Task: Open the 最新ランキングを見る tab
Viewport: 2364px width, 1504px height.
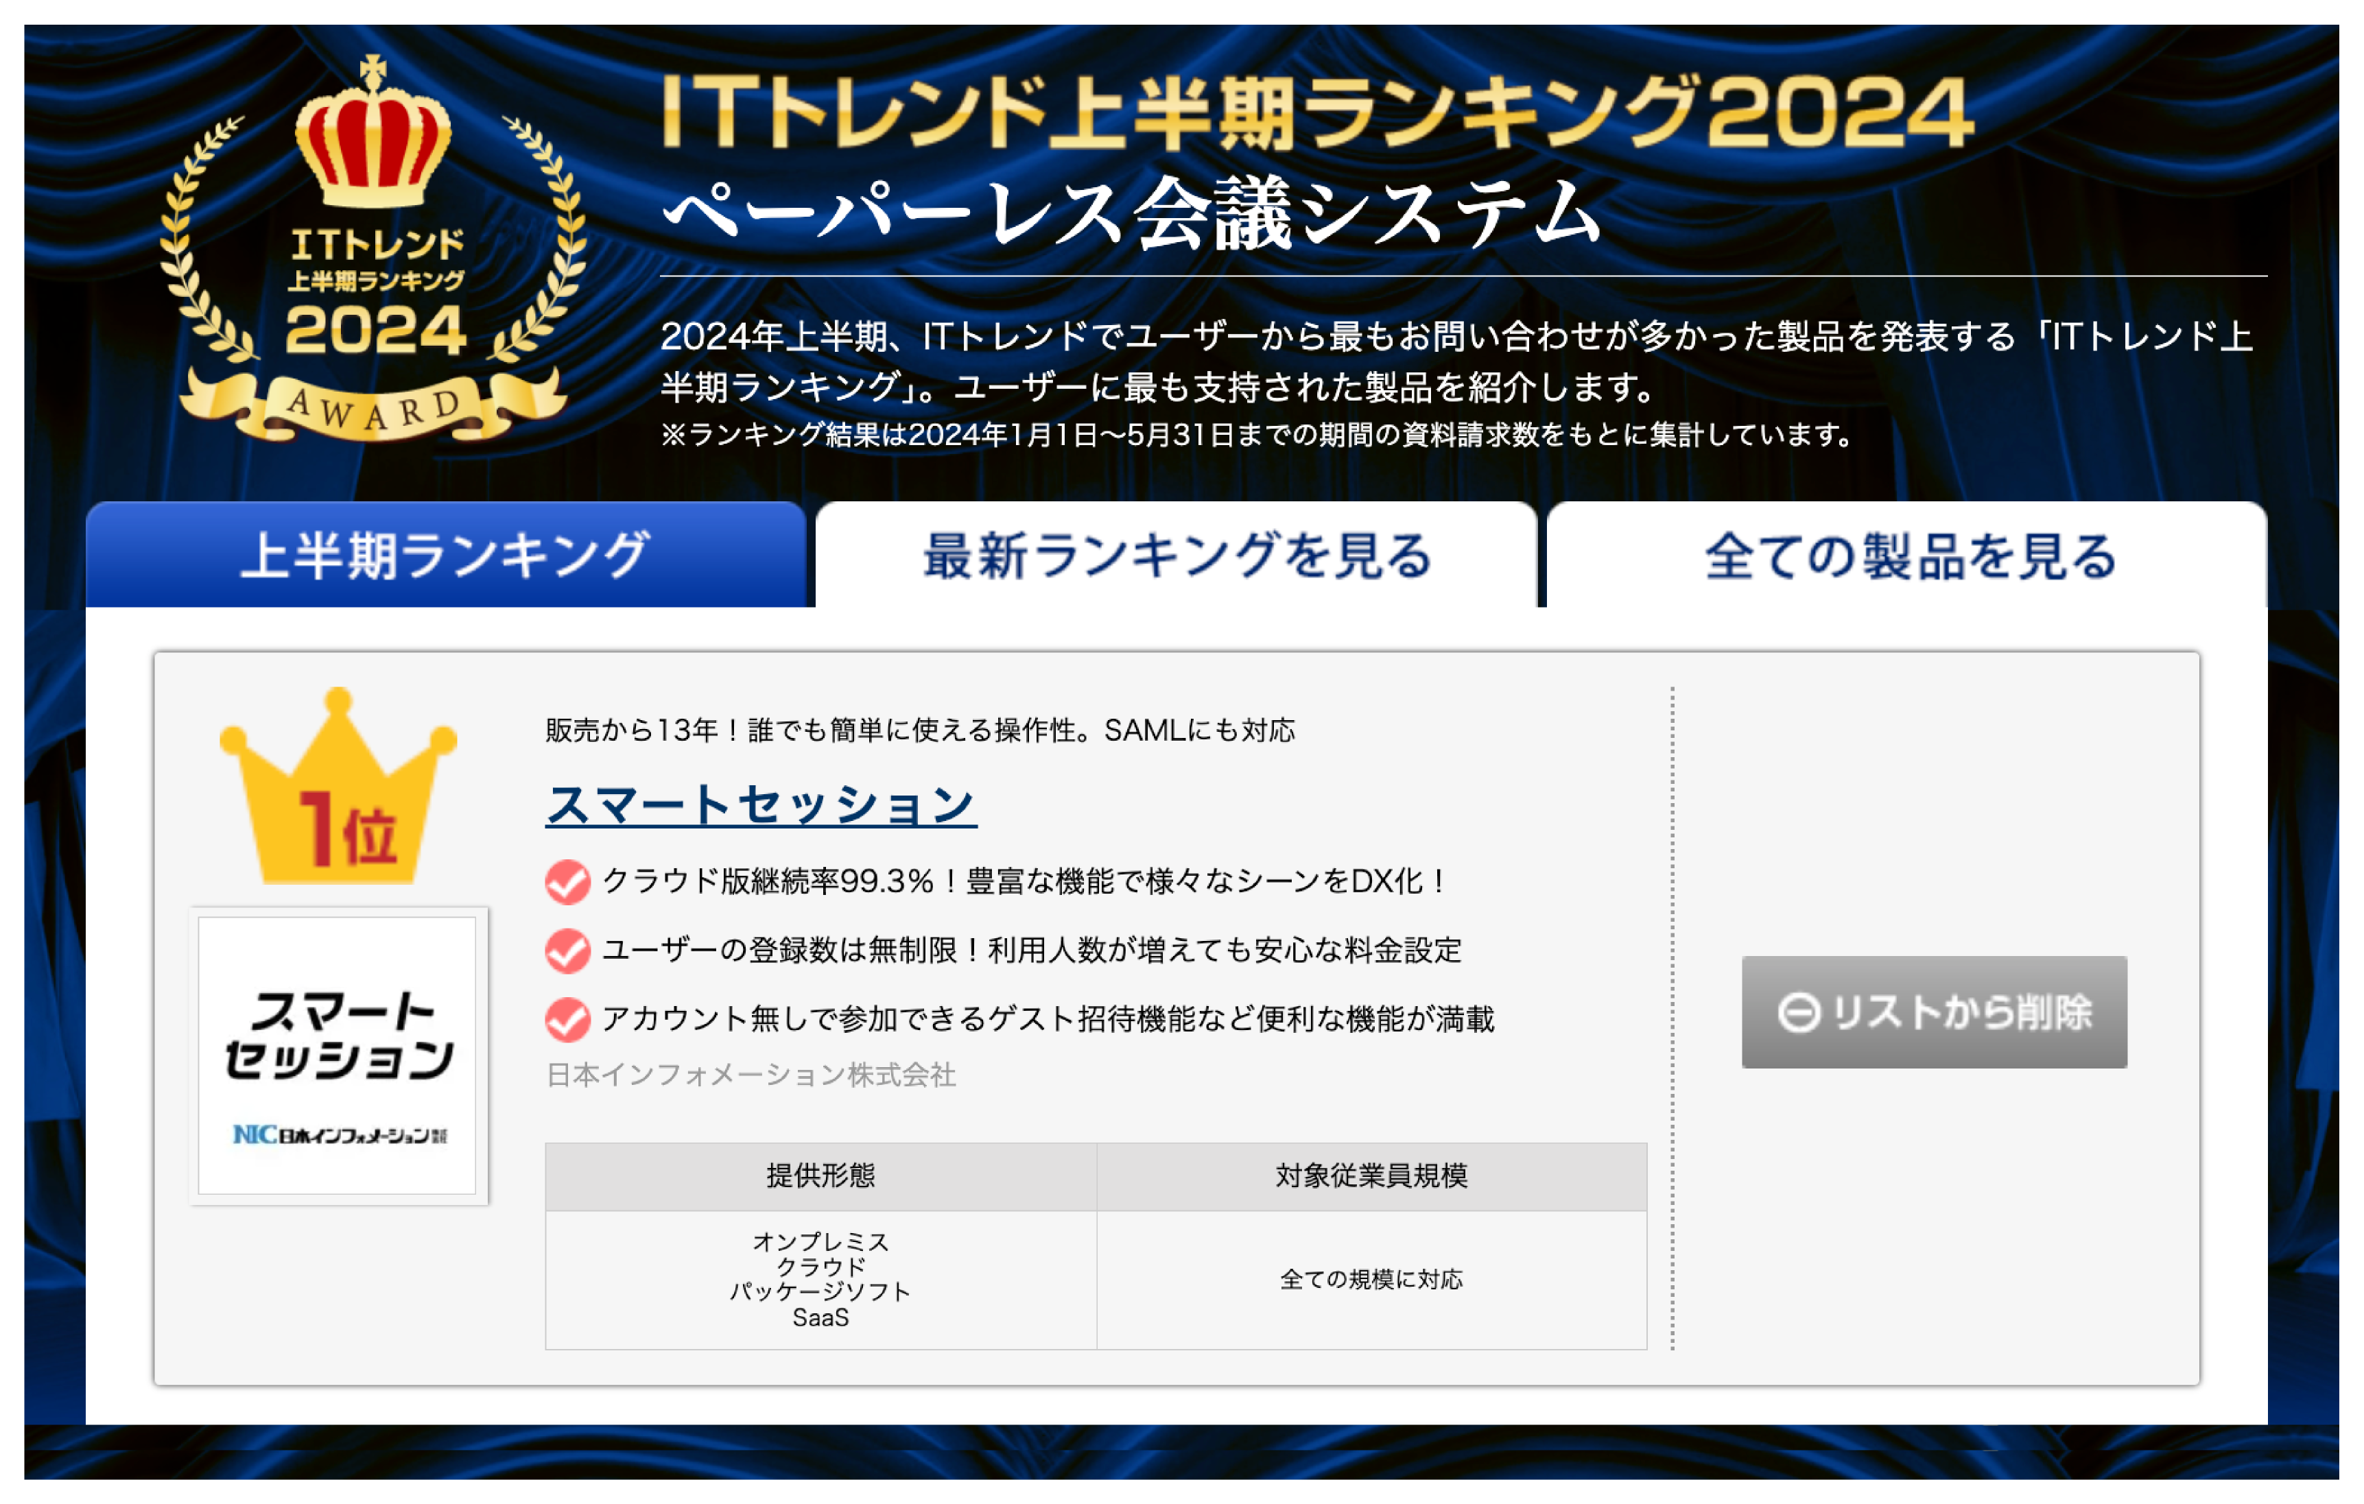Action: pos(1176,555)
